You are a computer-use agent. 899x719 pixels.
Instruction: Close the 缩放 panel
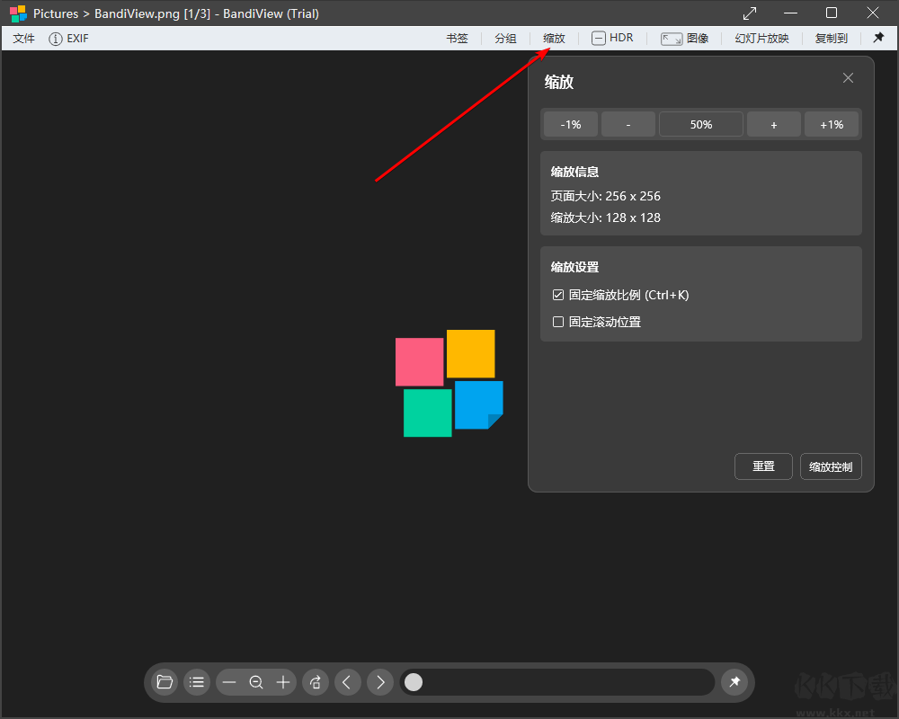tap(848, 78)
